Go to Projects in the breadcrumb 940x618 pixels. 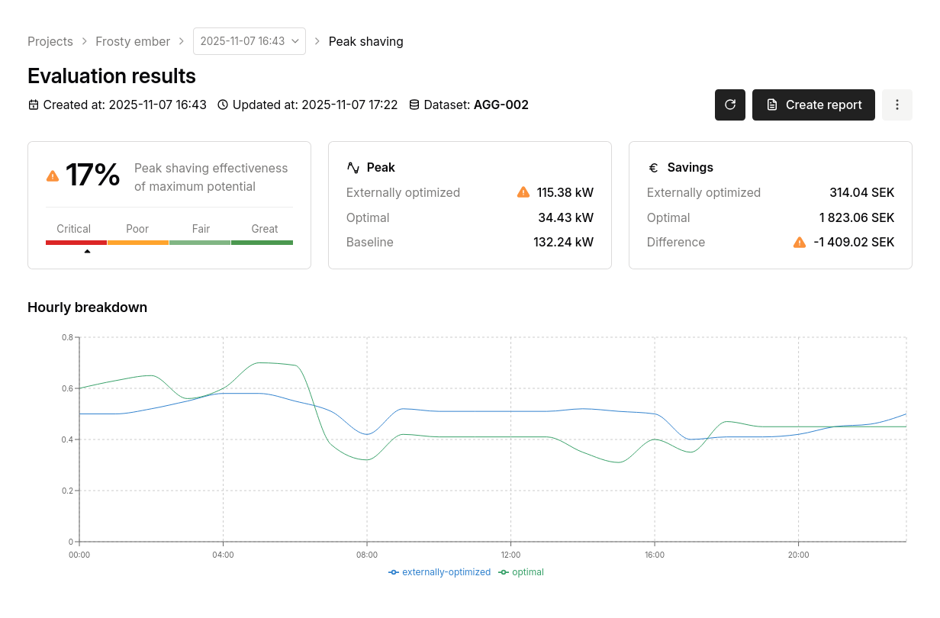pos(50,41)
